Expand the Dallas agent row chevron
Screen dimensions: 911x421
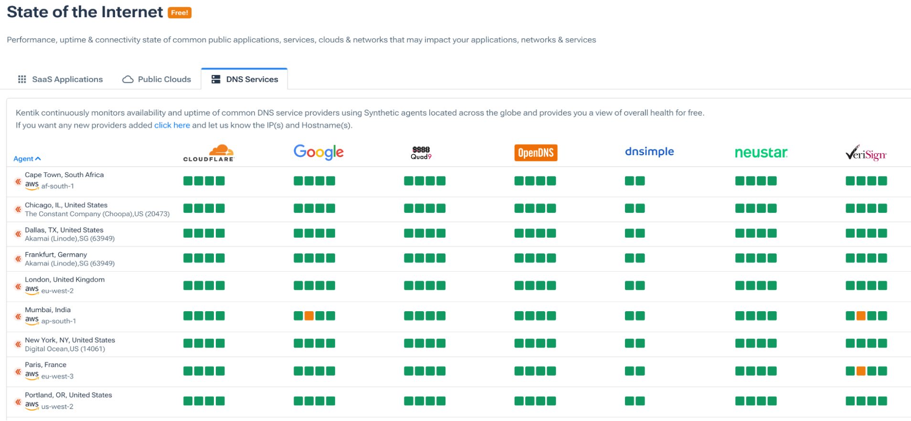click(18, 234)
